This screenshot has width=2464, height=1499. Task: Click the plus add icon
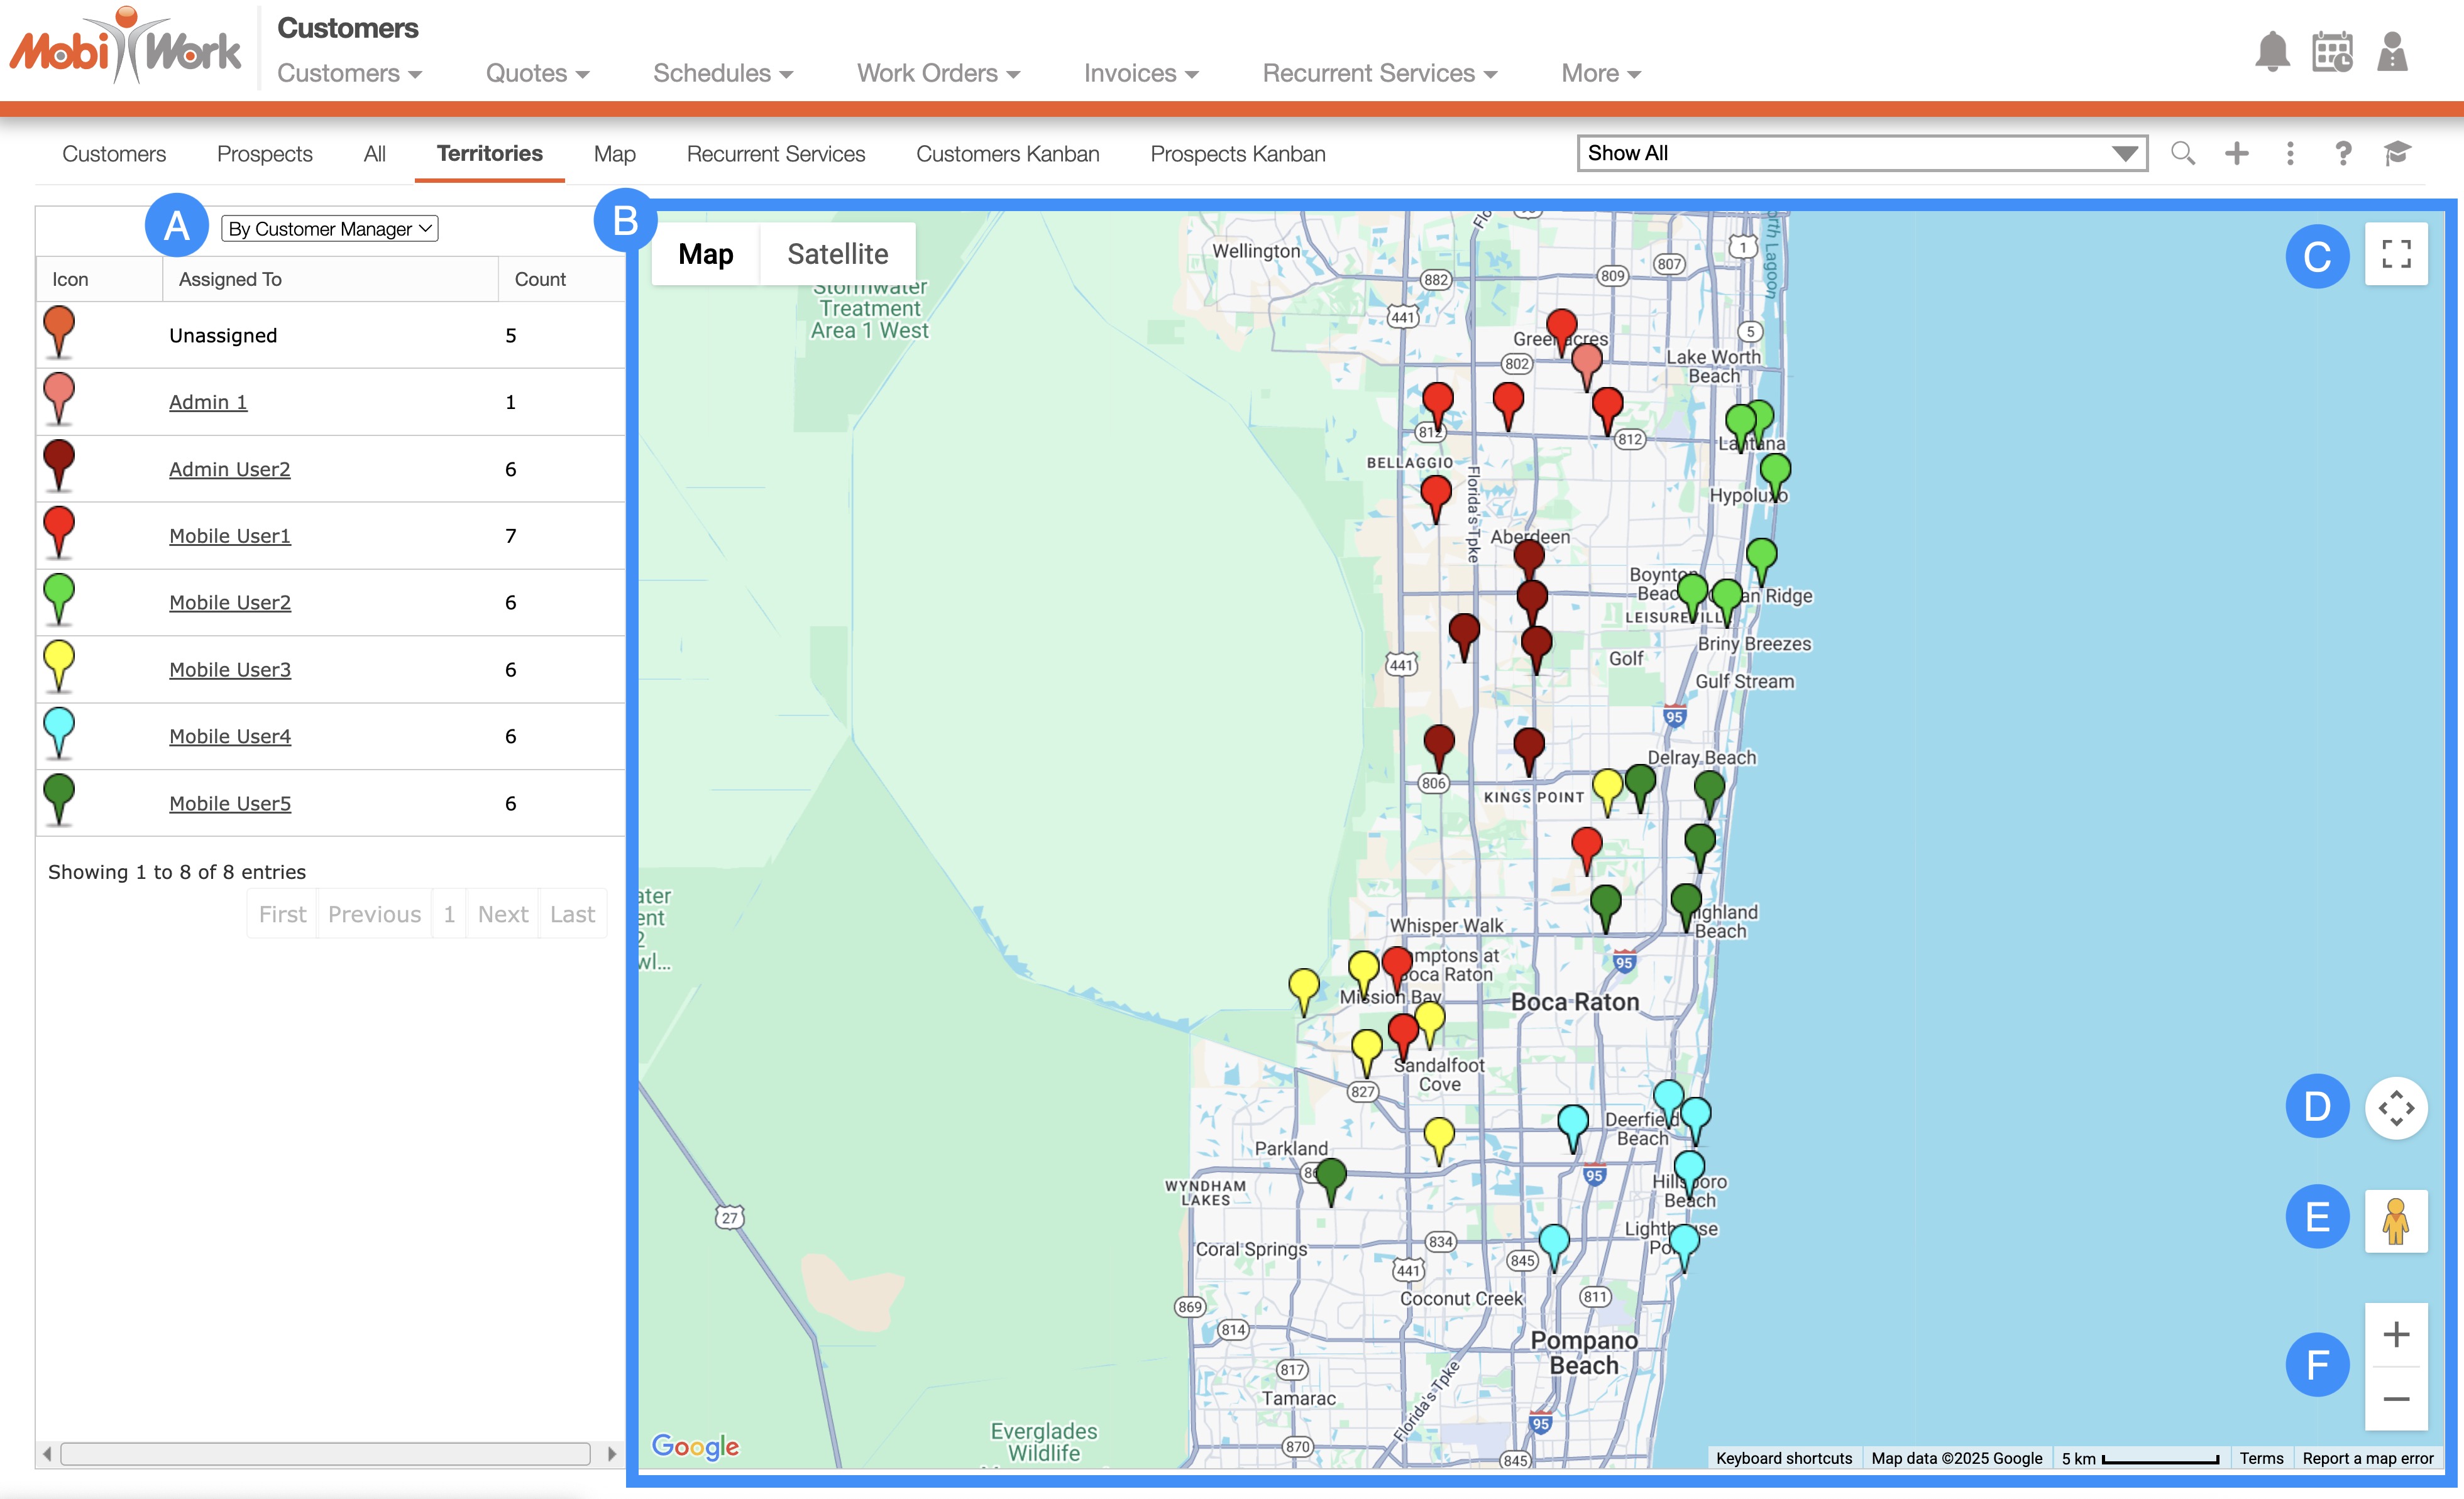[x=2237, y=153]
